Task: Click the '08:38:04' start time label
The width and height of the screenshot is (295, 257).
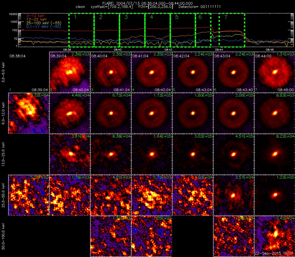Action: pos(17,56)
